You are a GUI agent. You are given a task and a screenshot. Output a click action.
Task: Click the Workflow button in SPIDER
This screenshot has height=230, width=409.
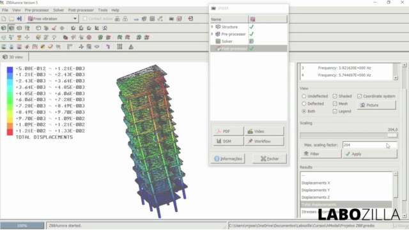pyautogui.click(x=264, y=141)
